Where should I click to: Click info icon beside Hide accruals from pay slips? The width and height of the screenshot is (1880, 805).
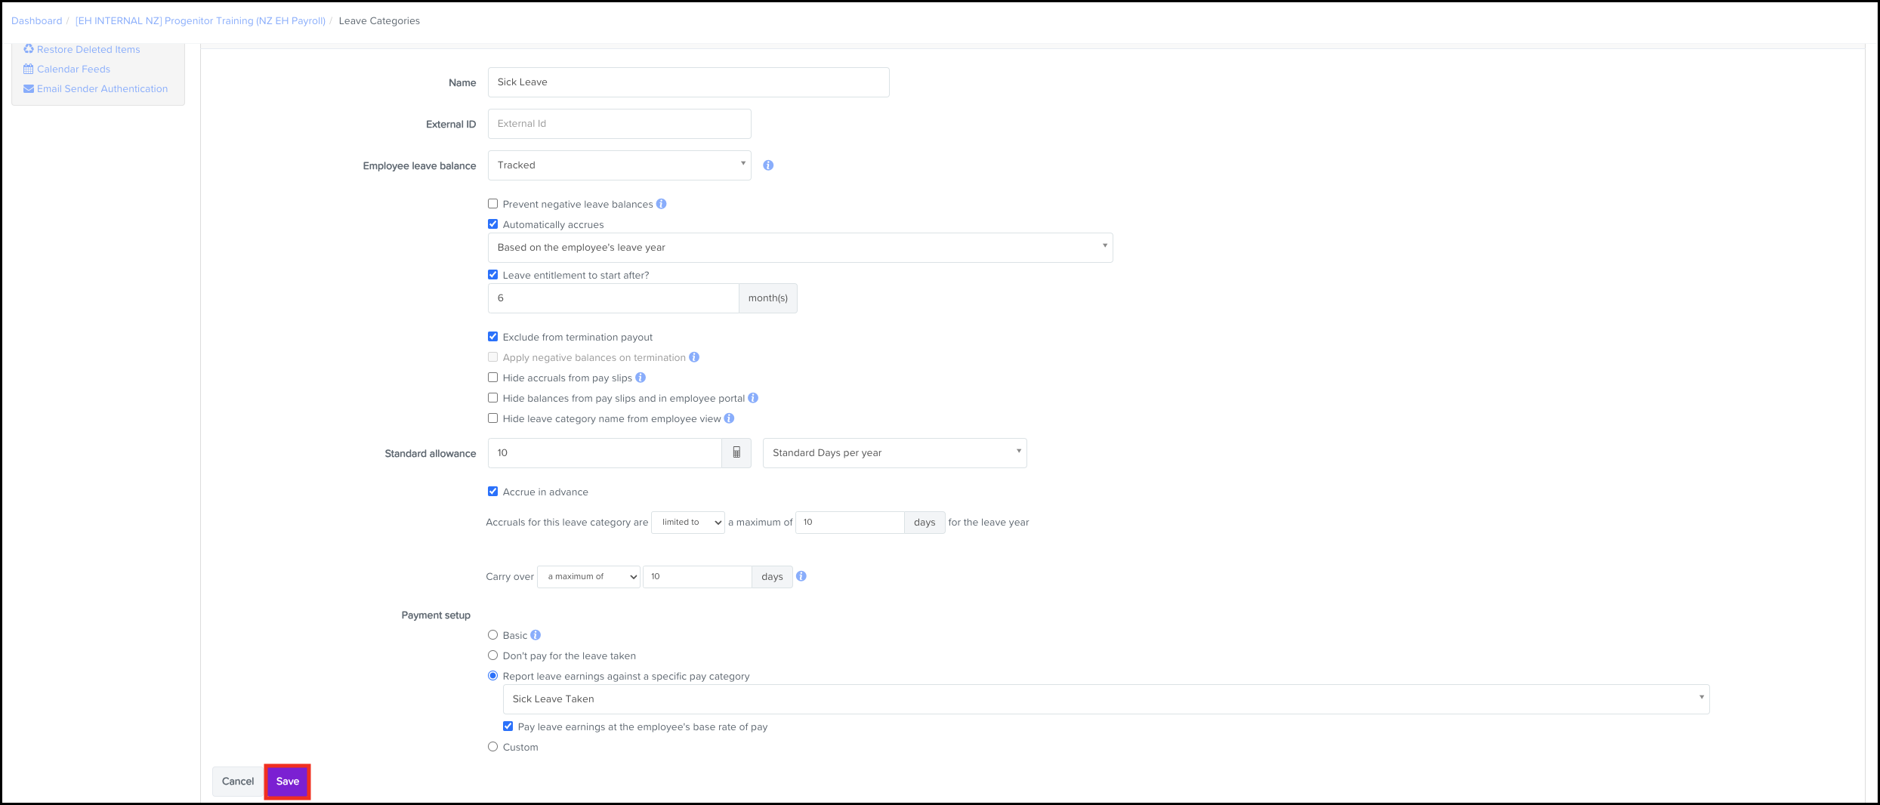tap(641, 378)
